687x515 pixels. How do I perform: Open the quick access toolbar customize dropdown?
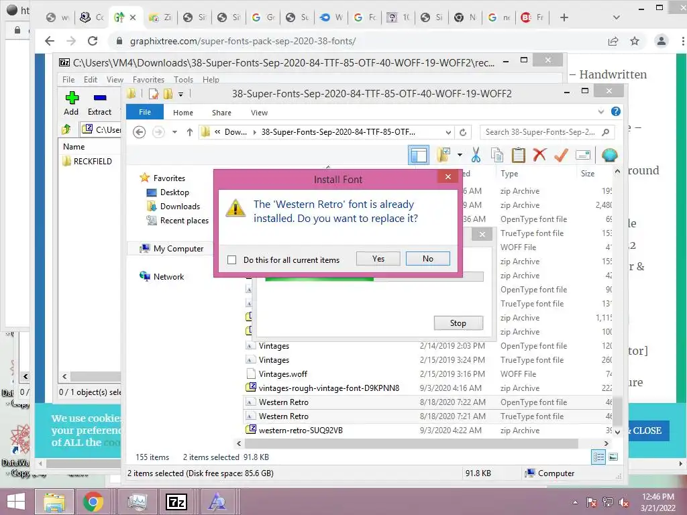(180, 94)
